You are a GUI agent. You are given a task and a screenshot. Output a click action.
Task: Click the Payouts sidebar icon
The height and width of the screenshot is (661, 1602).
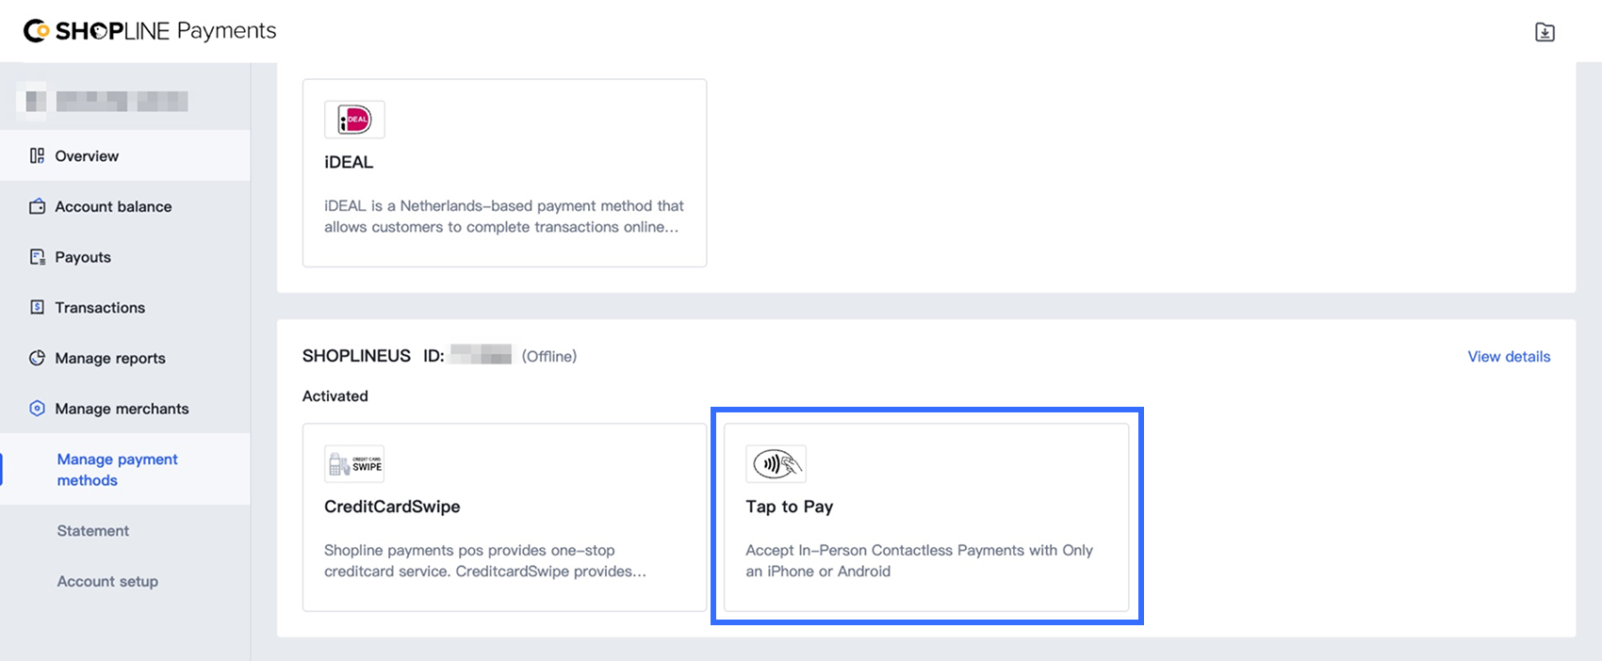(x=37, y=257)
